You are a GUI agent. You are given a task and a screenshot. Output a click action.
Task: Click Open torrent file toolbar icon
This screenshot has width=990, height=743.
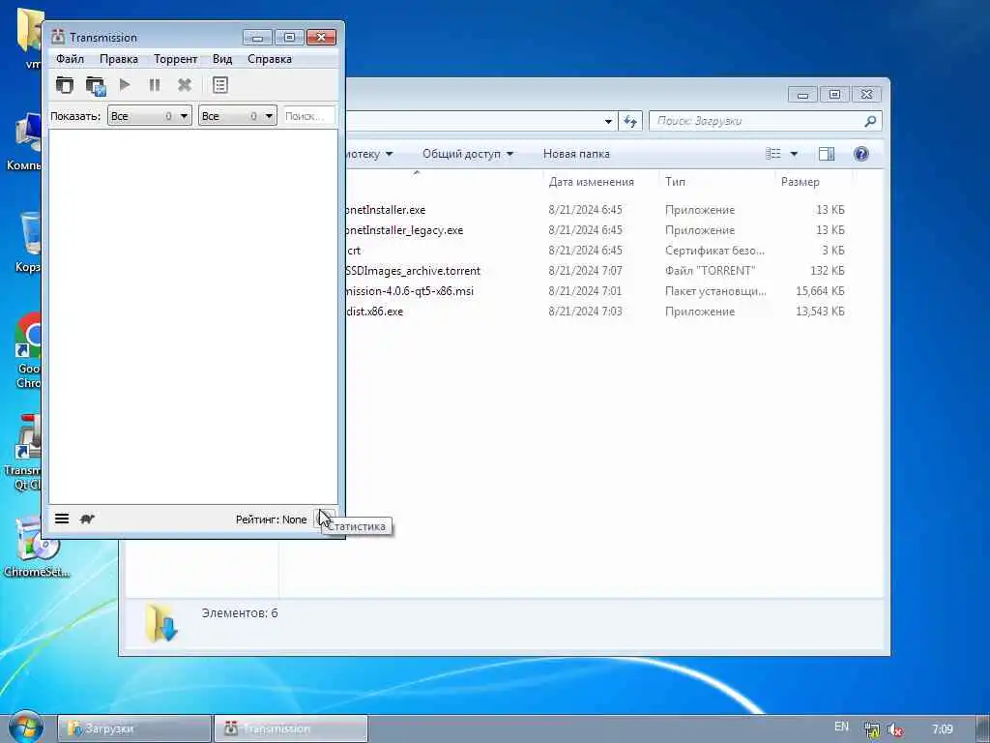point(65,85)
